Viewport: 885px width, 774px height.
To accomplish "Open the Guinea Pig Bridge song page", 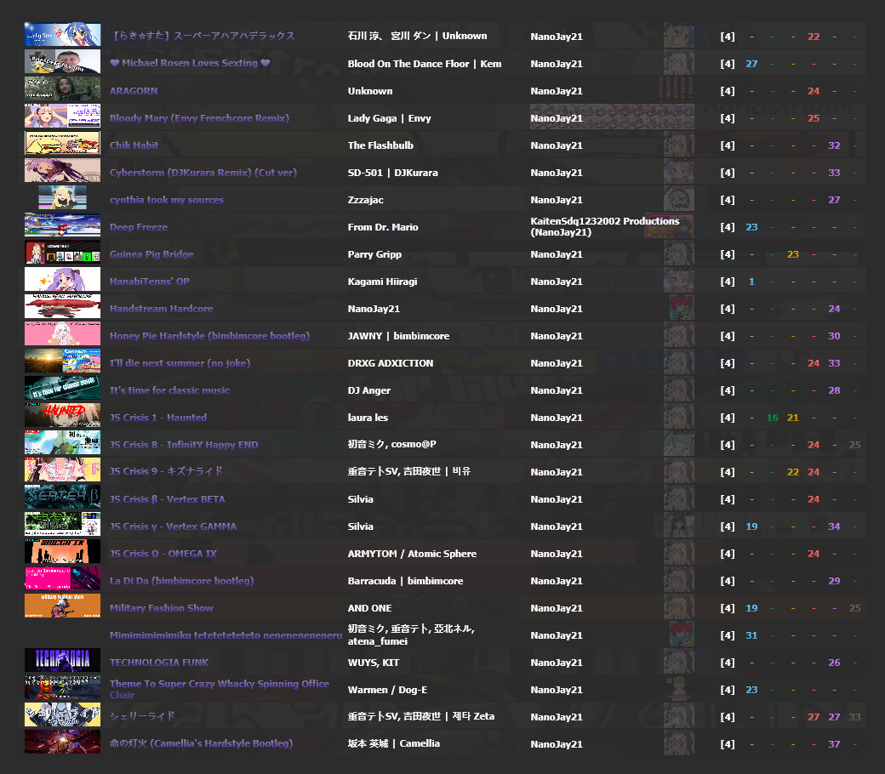I will point(151,254).
